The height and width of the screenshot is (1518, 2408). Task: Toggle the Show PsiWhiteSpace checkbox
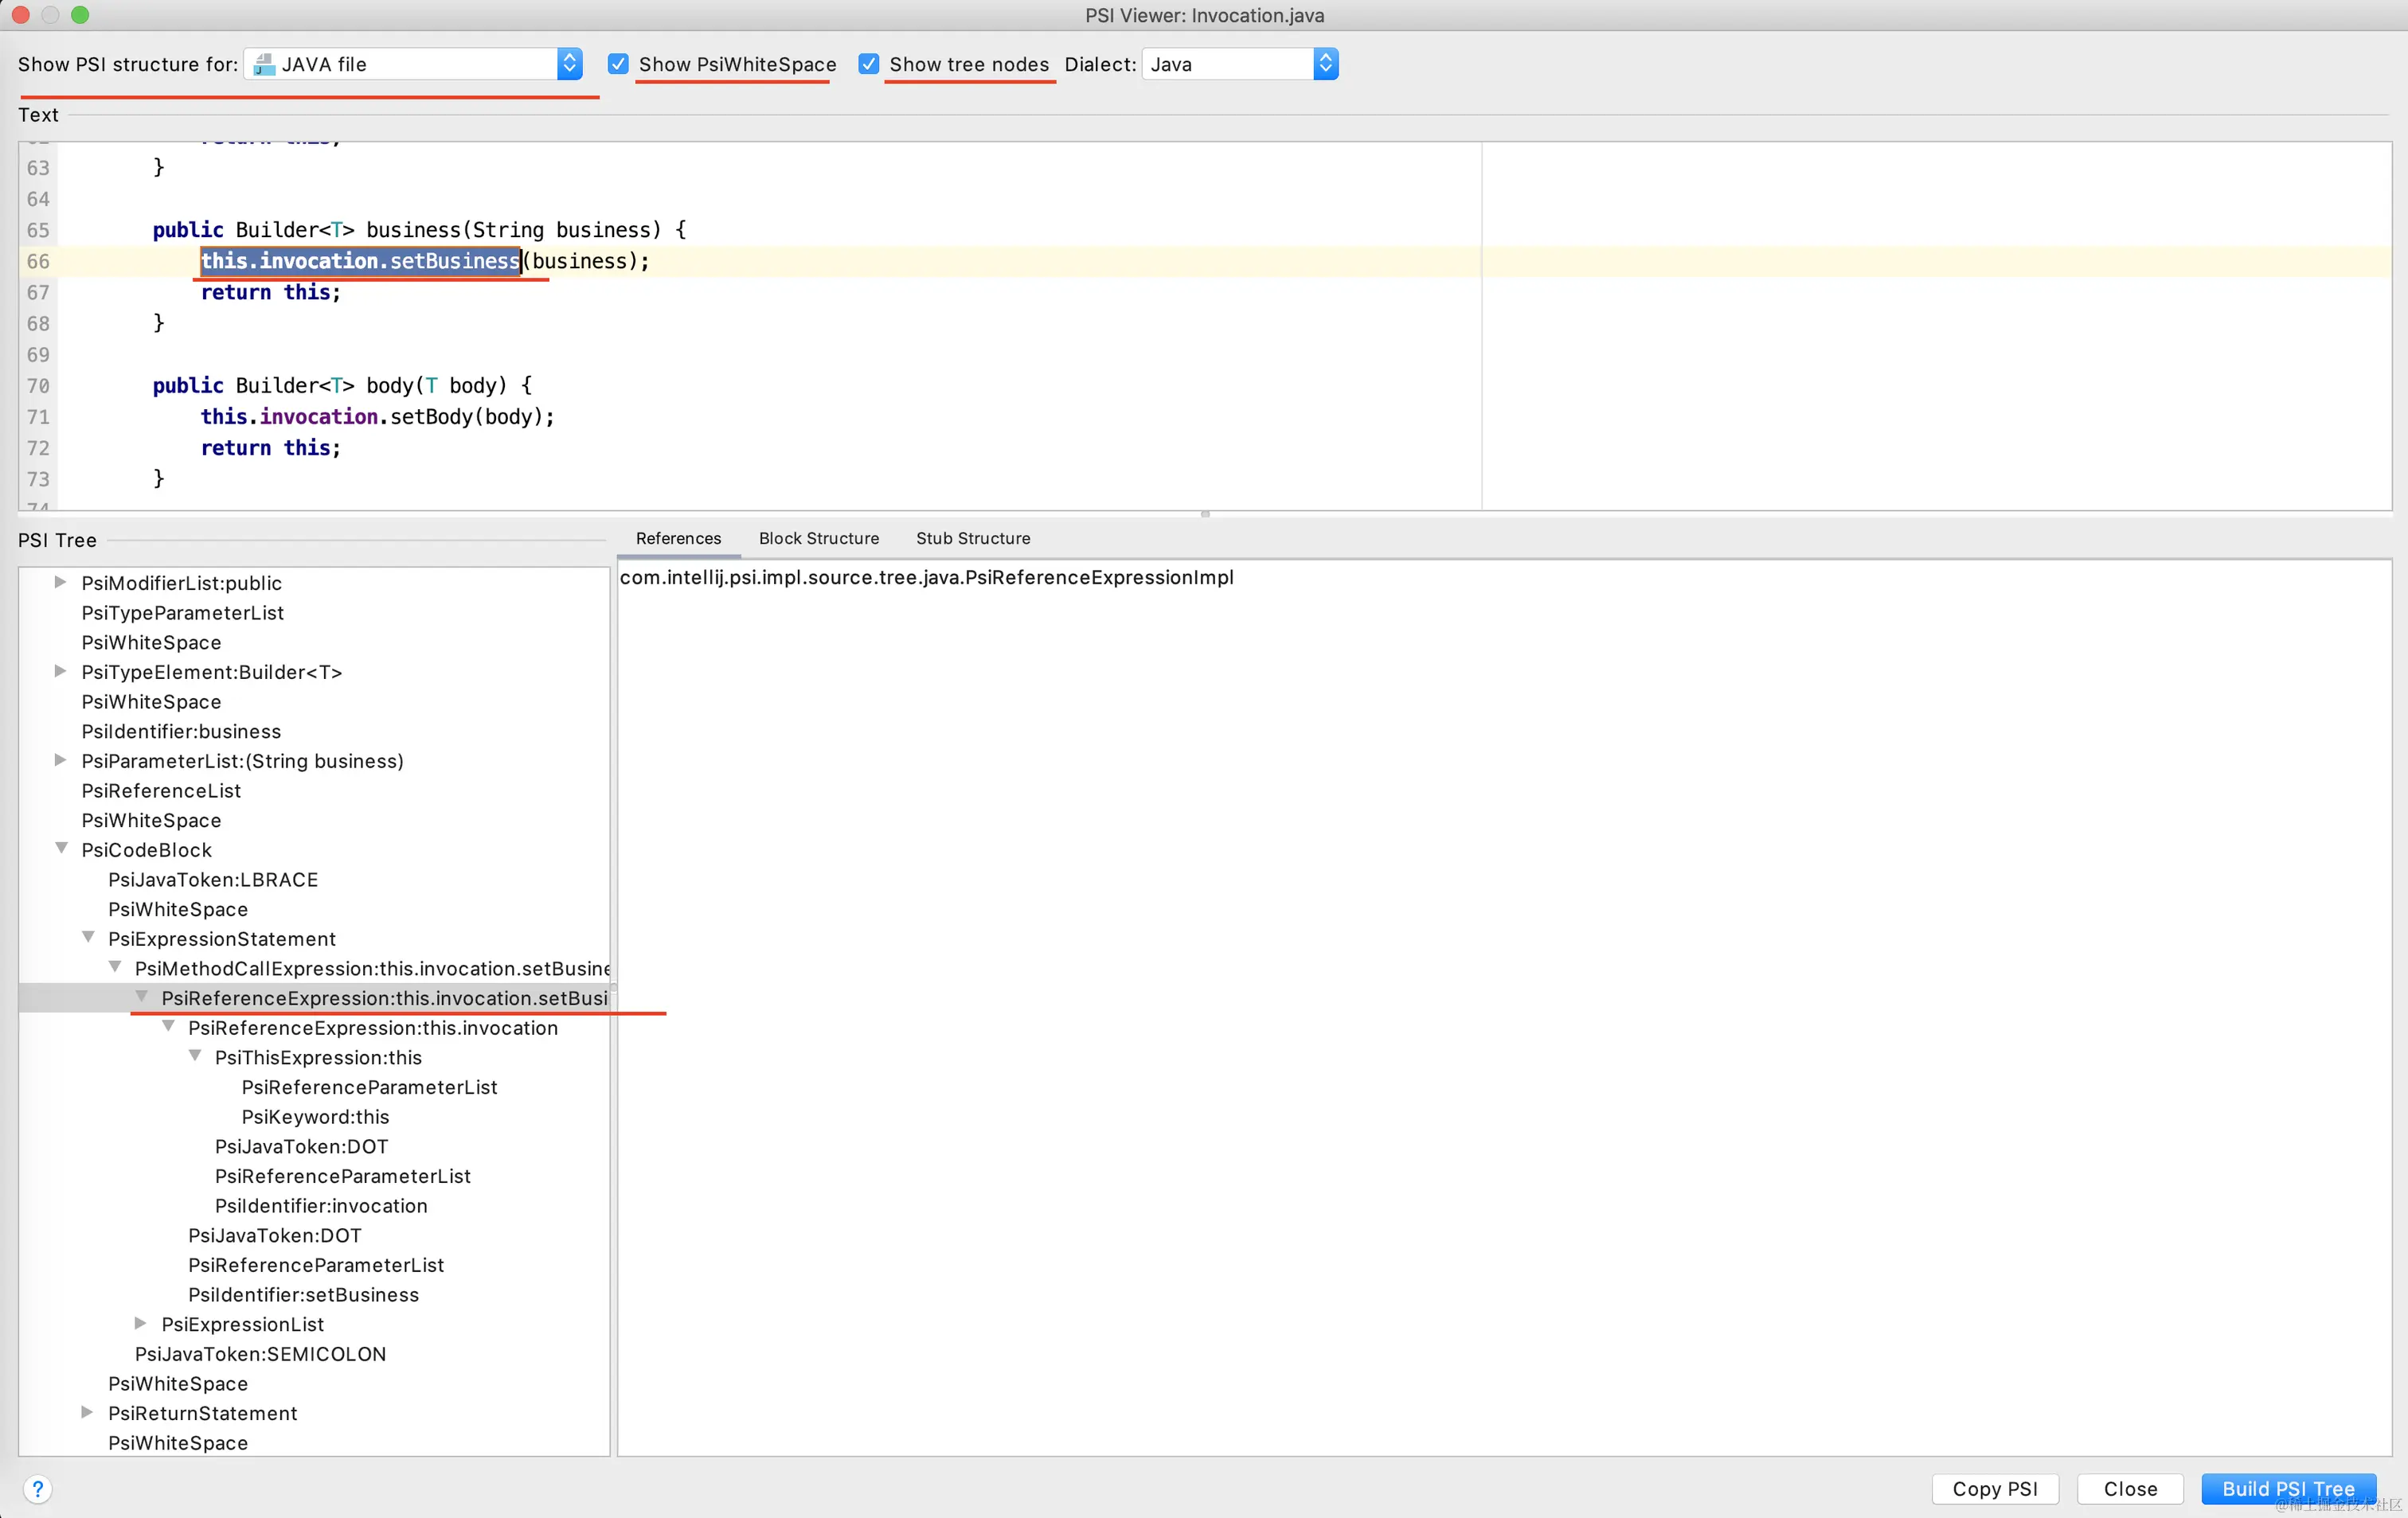point(618,64)
